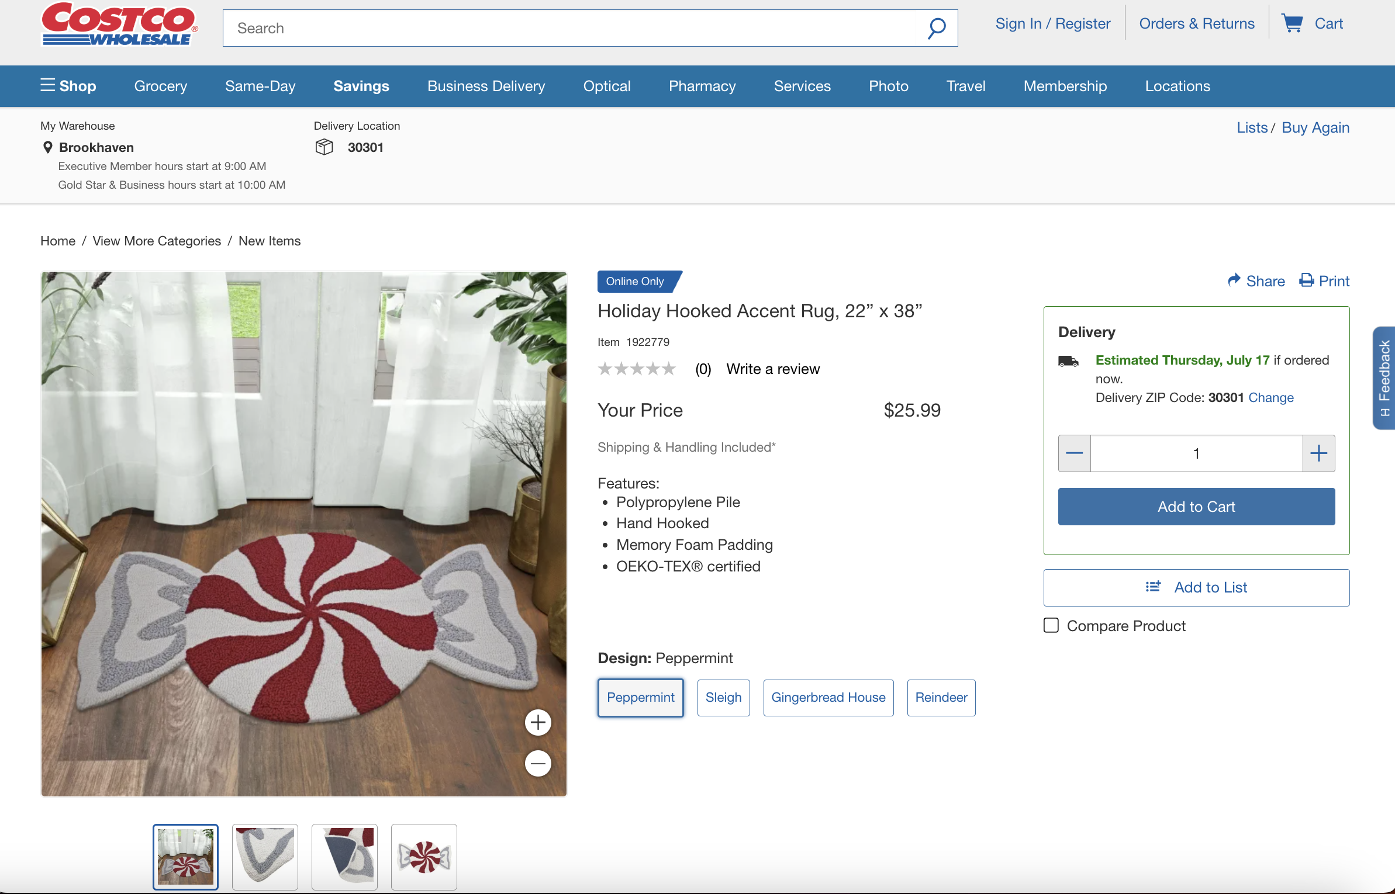This screenshot has width=1395, height=894.
Task: Click the Add to List button
Action: [1196, 587]
